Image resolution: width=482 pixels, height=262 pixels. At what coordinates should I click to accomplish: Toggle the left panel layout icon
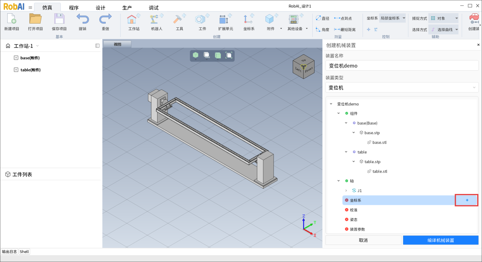97,46
